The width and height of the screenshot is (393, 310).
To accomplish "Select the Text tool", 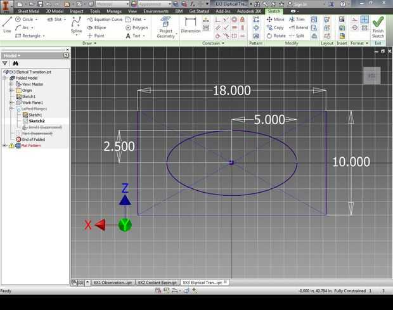I will [x=133, y=36].
